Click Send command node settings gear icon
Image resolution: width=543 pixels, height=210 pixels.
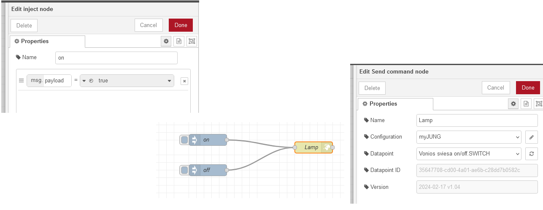(x=513, y=104)
